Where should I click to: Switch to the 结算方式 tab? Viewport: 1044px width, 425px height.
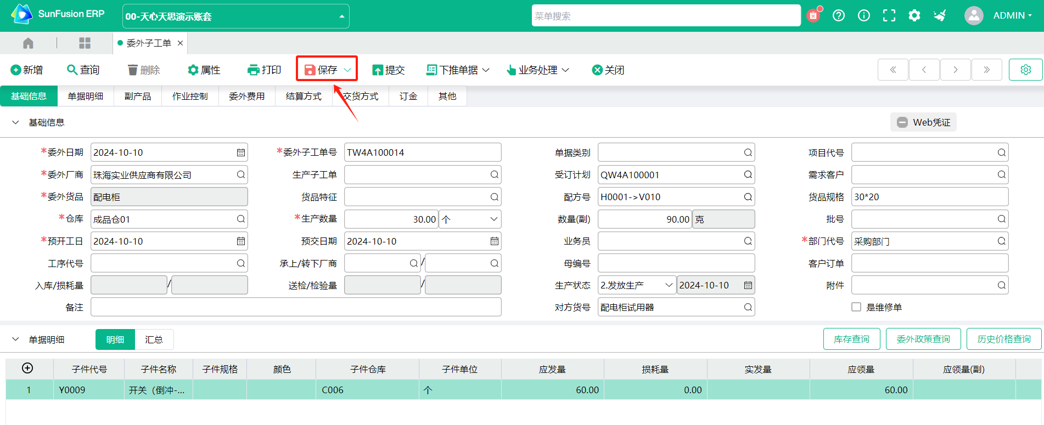304,96
